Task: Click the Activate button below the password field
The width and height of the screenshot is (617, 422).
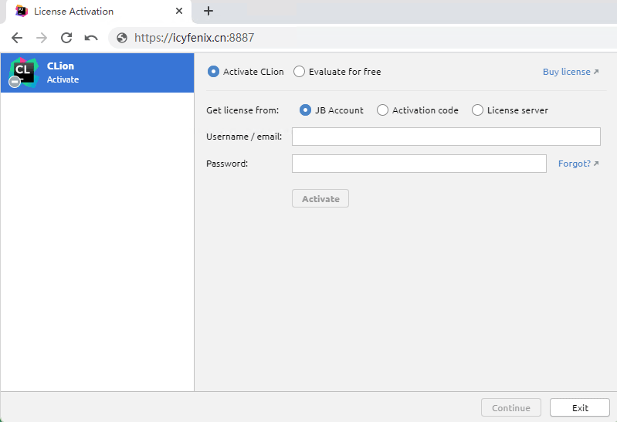Action: (320, 198)
